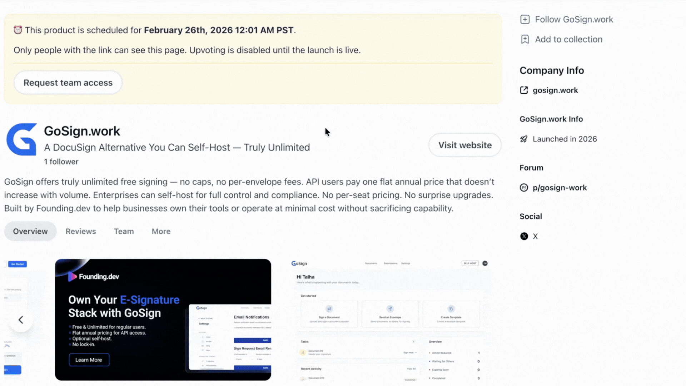The image size is (686, 386).
Task: Click the alarm clock icon in schedule banner
Action: [18, 30]
